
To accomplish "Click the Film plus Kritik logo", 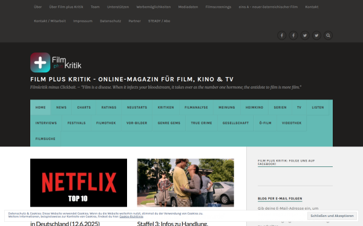I will (56, 63).
